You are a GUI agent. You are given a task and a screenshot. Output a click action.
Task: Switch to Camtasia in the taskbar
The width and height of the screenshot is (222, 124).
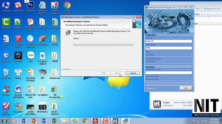105,121
